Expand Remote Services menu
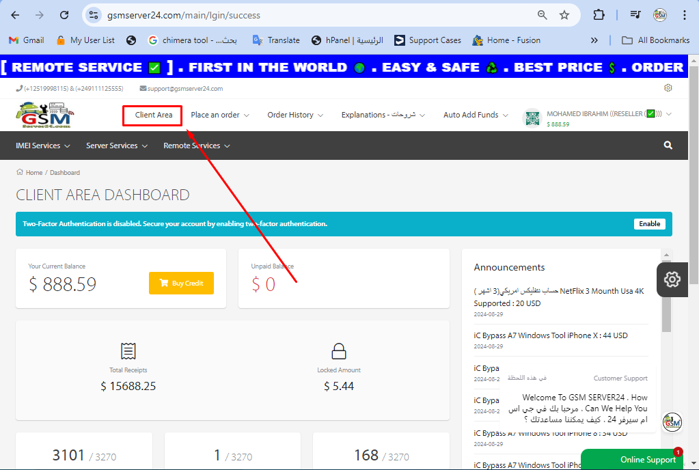This screenshot has height=470, width=699. click(x=197, y=146)
